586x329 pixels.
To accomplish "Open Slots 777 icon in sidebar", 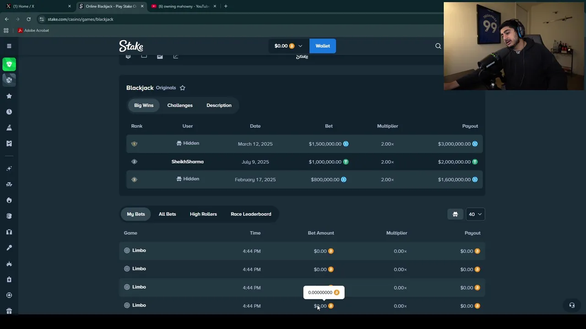I will tap(9, 184).
